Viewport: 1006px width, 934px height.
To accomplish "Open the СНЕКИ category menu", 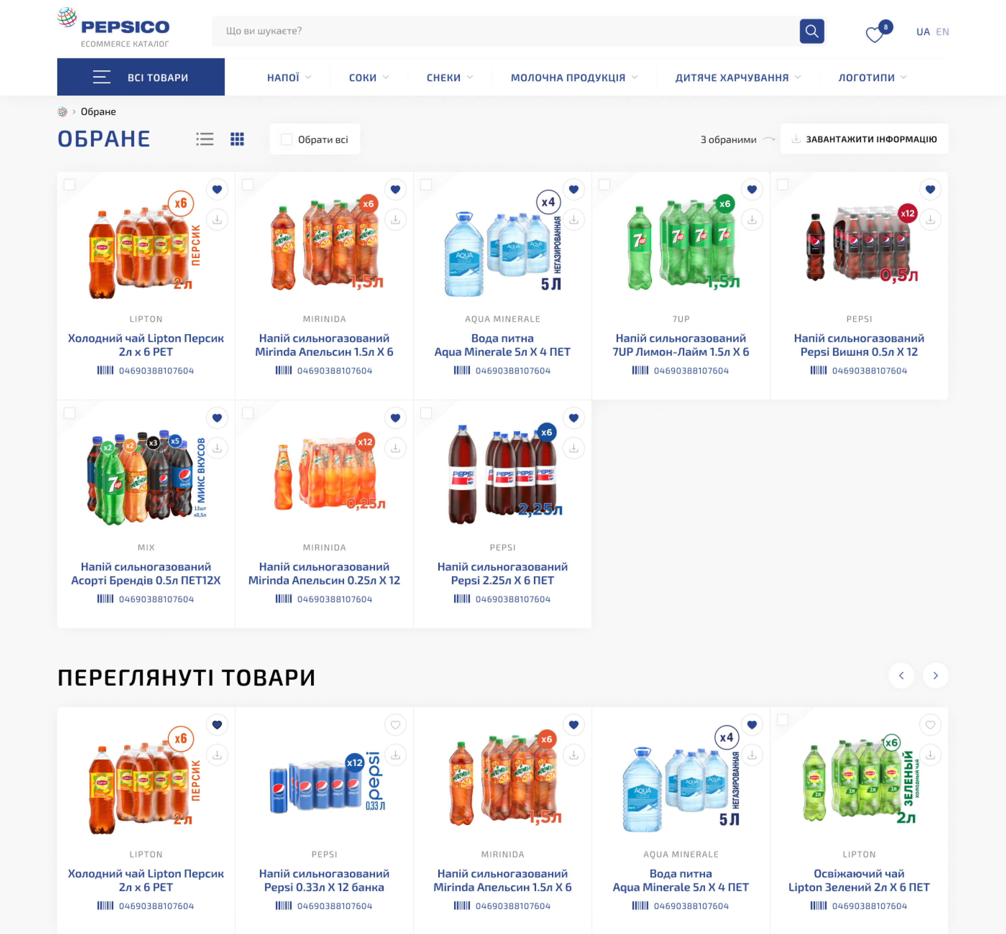I will (x=449, y=77).
